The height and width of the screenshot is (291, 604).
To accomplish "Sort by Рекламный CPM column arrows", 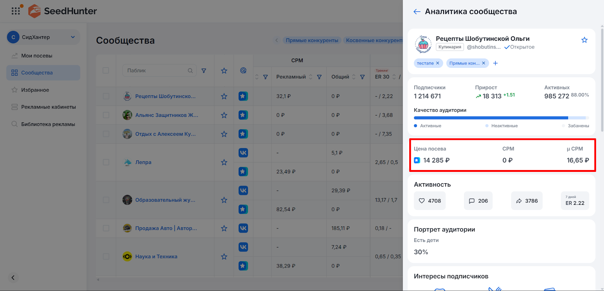I will tap(311, 77).
